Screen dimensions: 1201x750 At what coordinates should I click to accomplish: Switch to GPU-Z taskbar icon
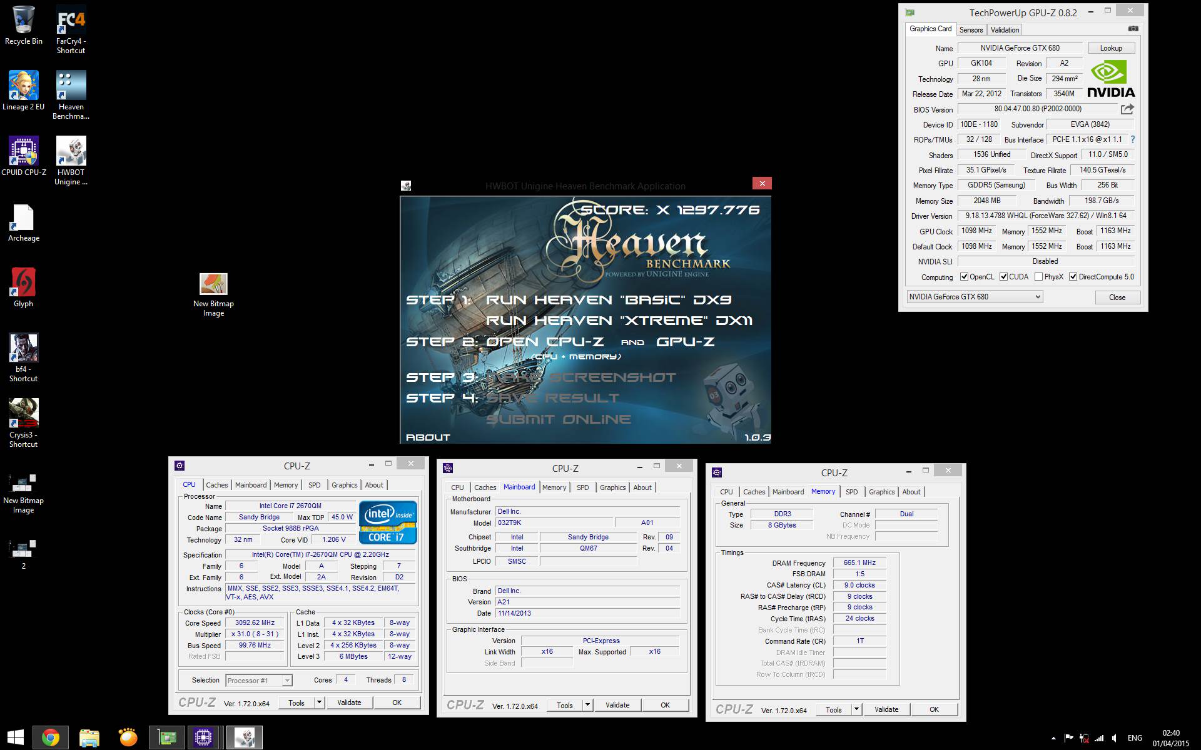click(167, 737)
